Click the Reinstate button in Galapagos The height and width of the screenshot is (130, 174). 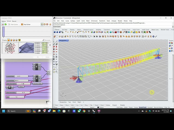click(x=46, y=40)
